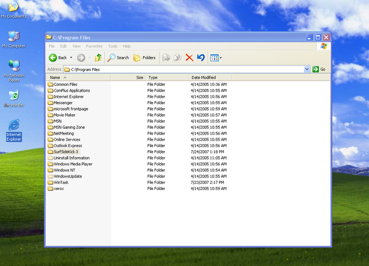
Task: Click the Recycle Bin desktop icon
Action: tap(14, 99)
